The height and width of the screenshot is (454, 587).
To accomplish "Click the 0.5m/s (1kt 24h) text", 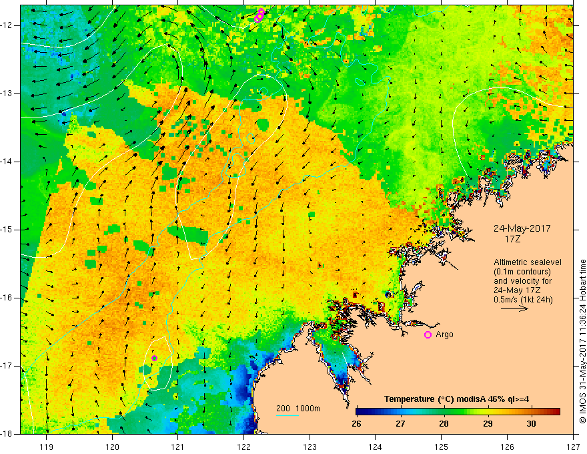I will pos(523,300).
